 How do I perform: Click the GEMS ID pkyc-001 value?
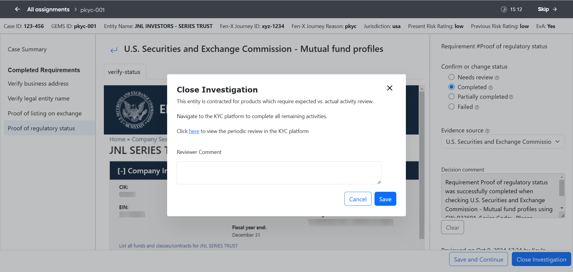point(85,26)
